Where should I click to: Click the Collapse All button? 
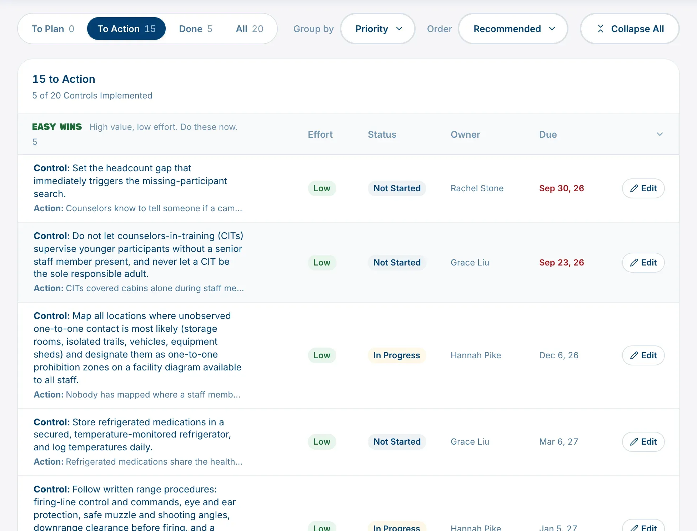(630, 29)
